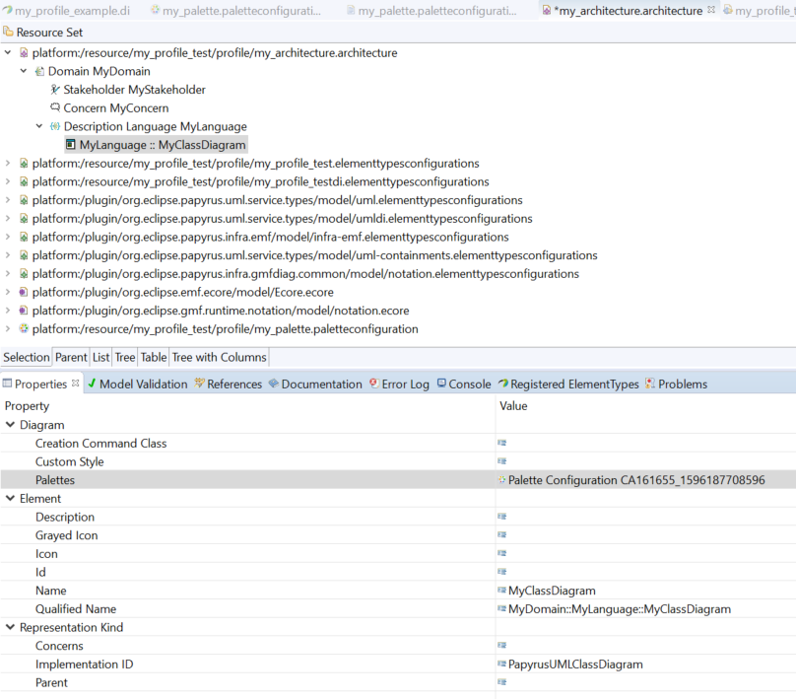Expand the uml.elementtypesconfigurations resource
The width and height of the screenshot is (796, 699).
pos(8,200)
